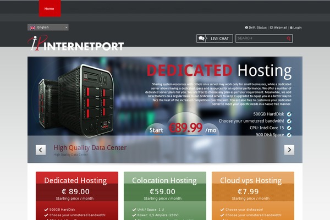
Task: Click the Internetport logo
Action: 76,43
